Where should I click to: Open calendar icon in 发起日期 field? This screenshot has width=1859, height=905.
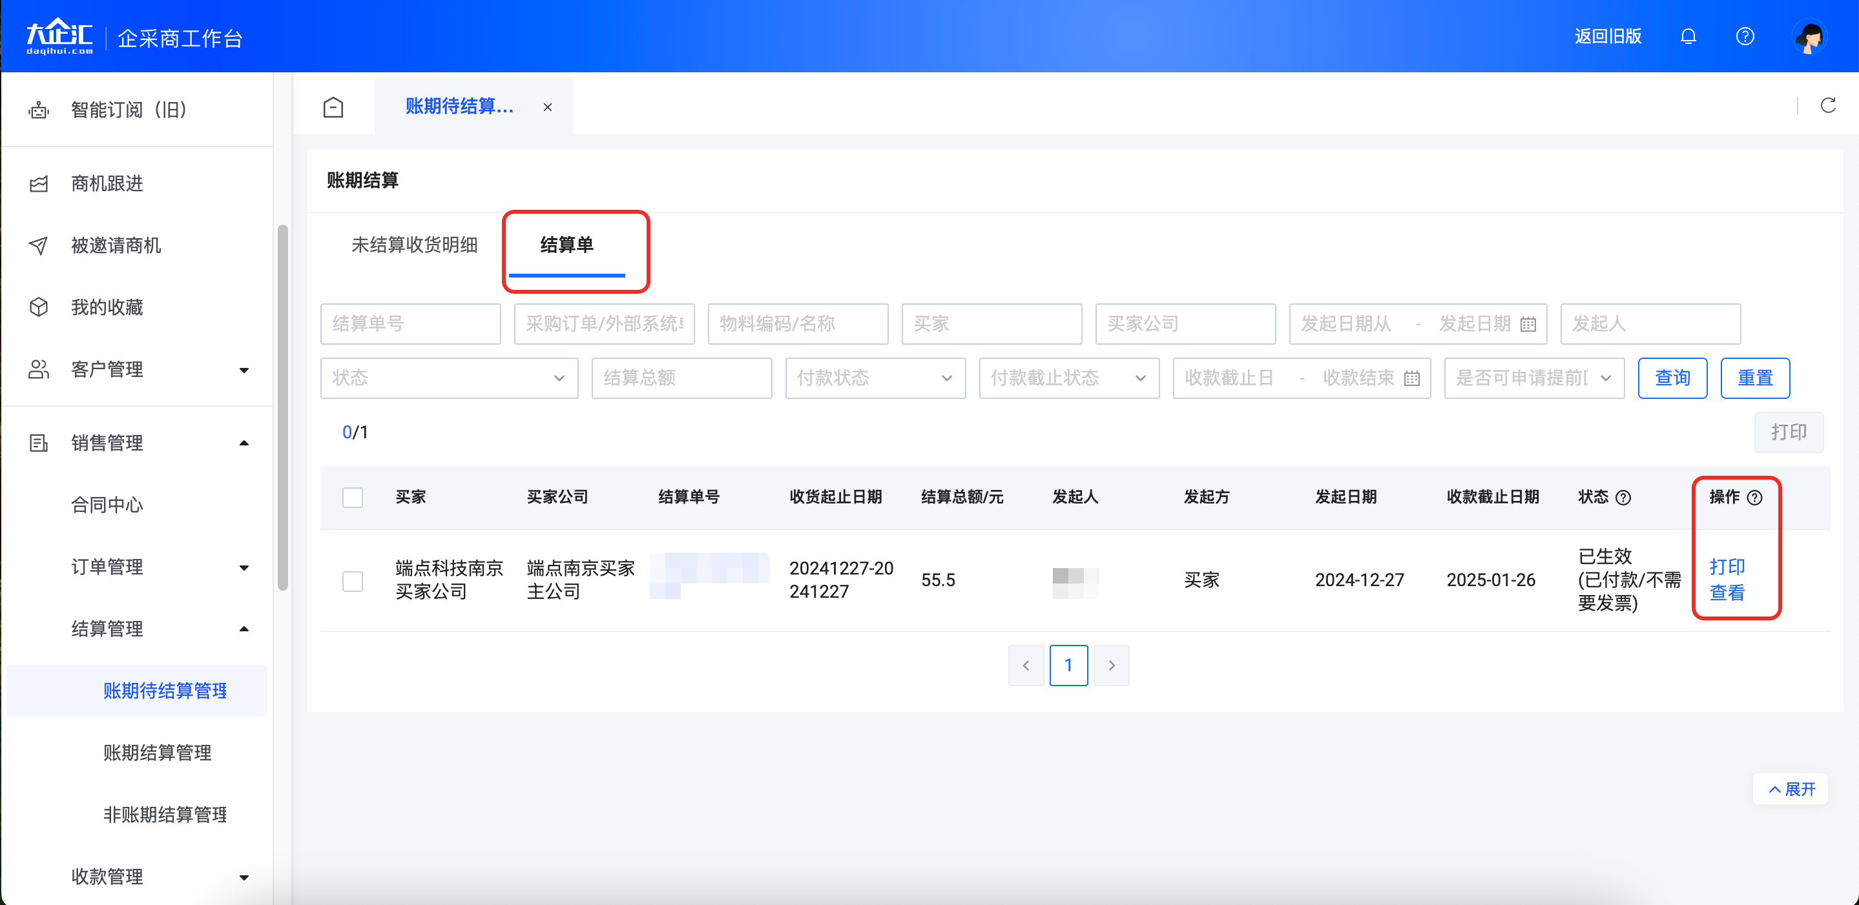point(1528,325)
